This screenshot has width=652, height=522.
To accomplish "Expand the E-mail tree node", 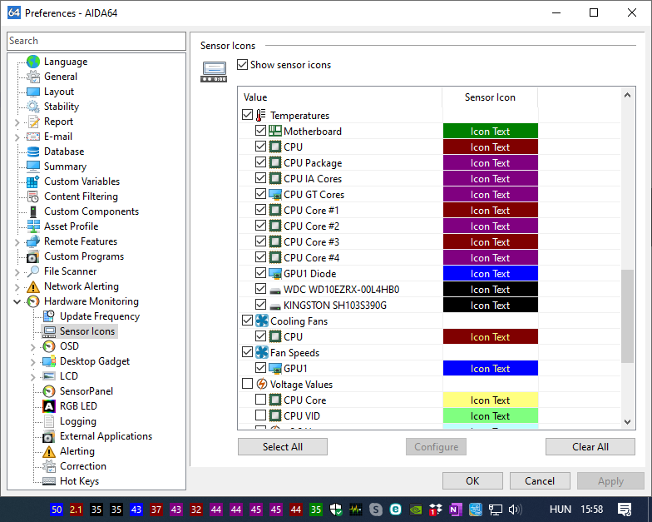I will [17, 137].
